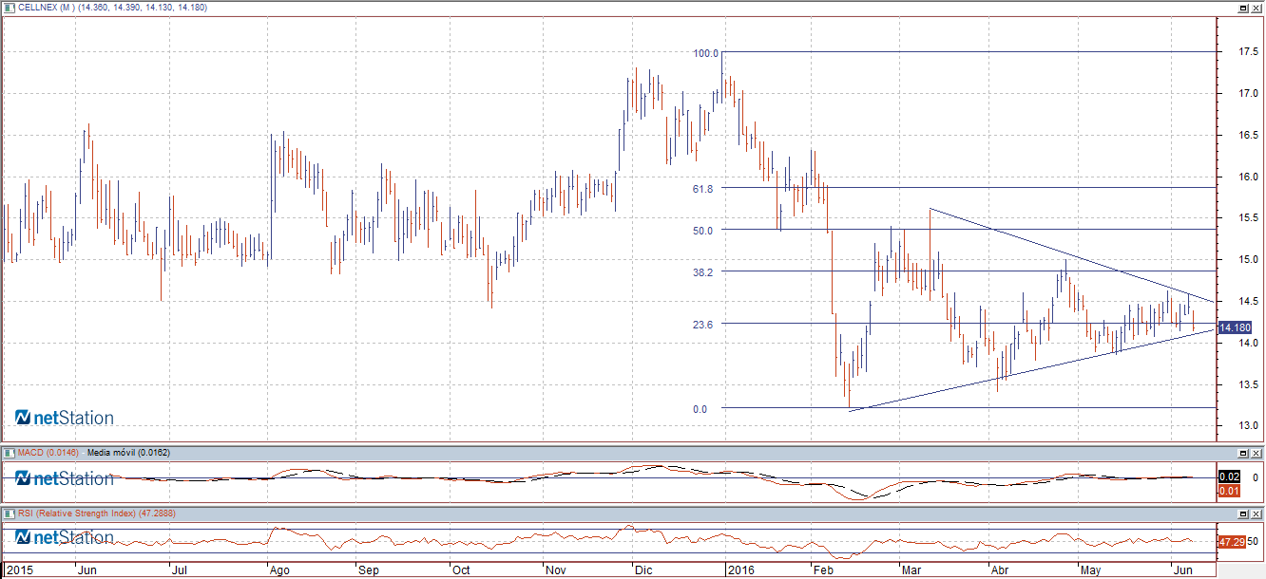The image size is (1266, 579).
Task: Select the MACD (0.0146) indicator label
Action: (48, 453)
